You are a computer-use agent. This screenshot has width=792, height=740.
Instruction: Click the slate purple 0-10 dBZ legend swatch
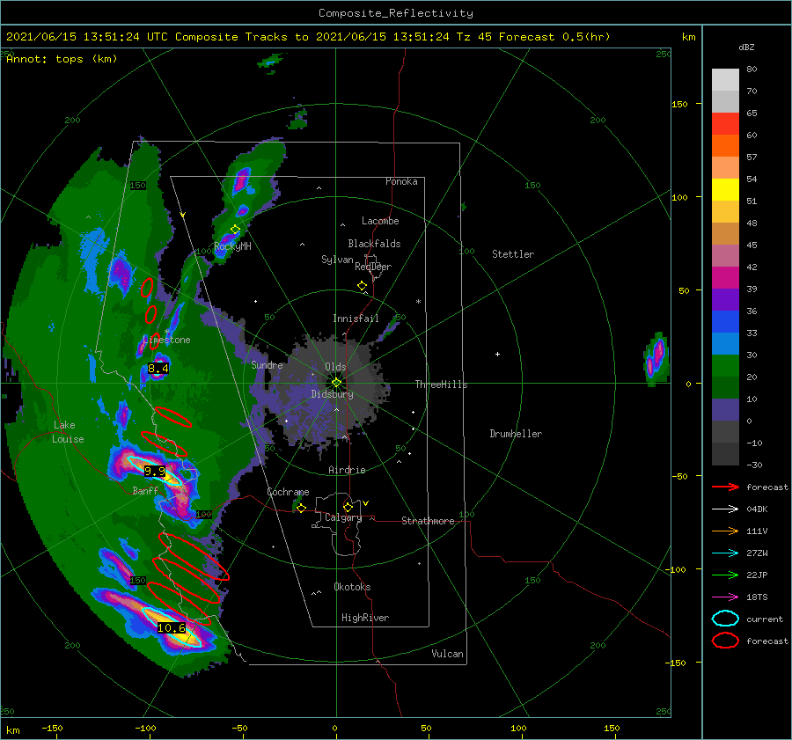point(725,410)
